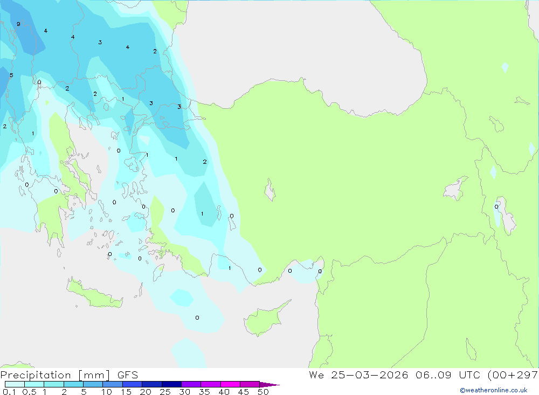Click the "35" legend scale label
Screen dimensions: 539x395
coord(204,392)
